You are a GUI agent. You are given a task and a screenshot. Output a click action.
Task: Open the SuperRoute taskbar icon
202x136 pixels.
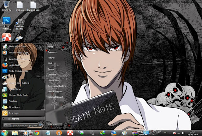(92, 133)
